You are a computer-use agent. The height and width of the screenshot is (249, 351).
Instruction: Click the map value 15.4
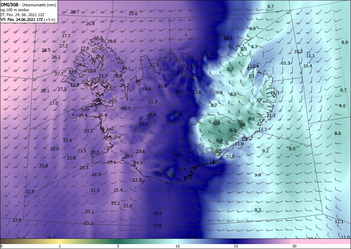(x=177, y=155)
